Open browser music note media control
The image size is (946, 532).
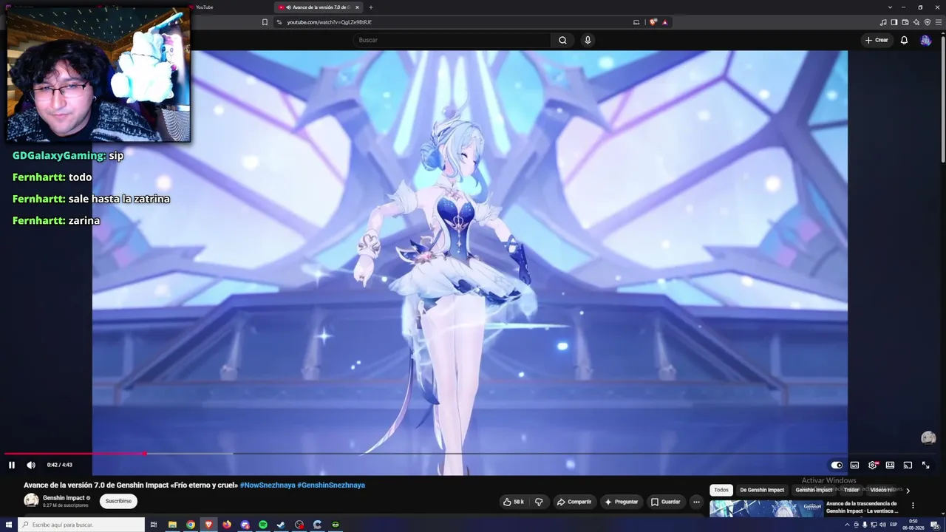coord(883,22)
